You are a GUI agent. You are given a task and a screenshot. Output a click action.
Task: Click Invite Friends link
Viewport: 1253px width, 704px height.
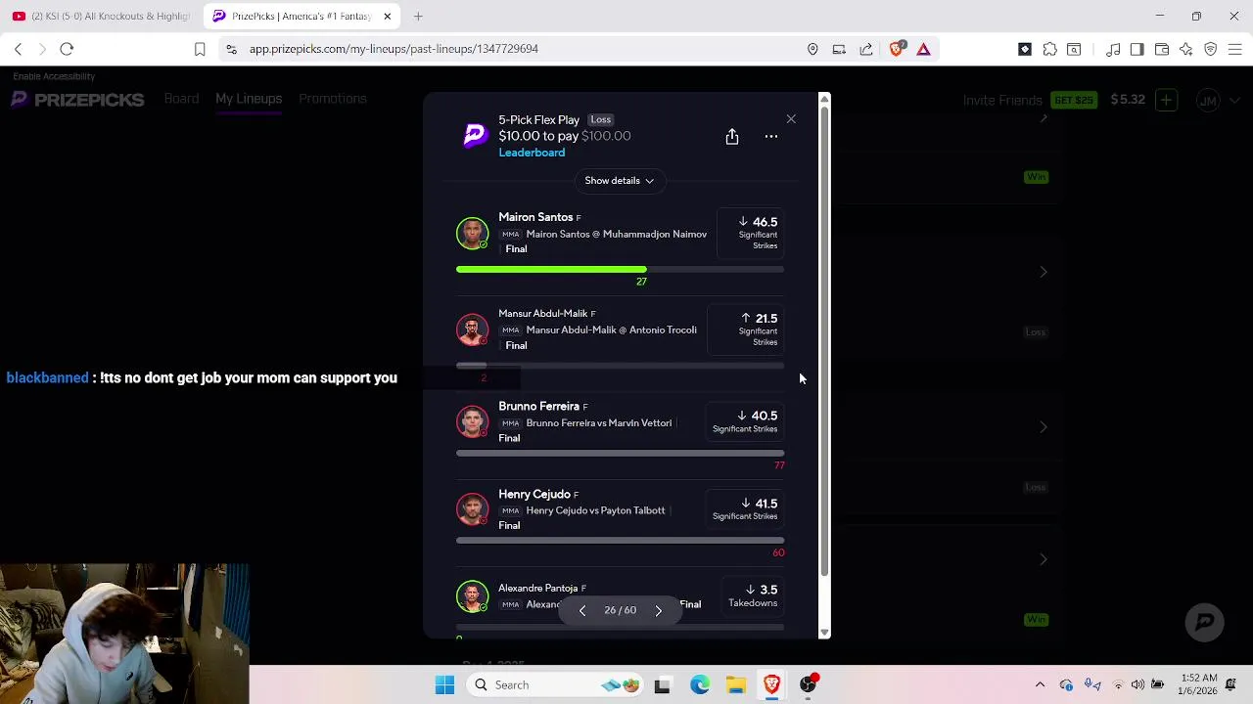coord(1002,100)
